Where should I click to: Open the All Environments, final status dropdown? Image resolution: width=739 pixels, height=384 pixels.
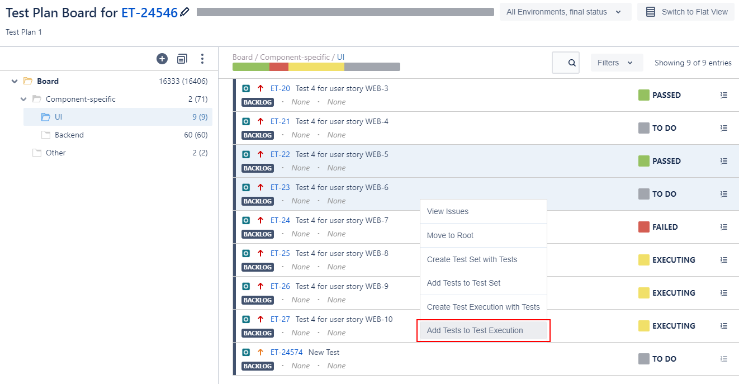[x=565, y=12]
